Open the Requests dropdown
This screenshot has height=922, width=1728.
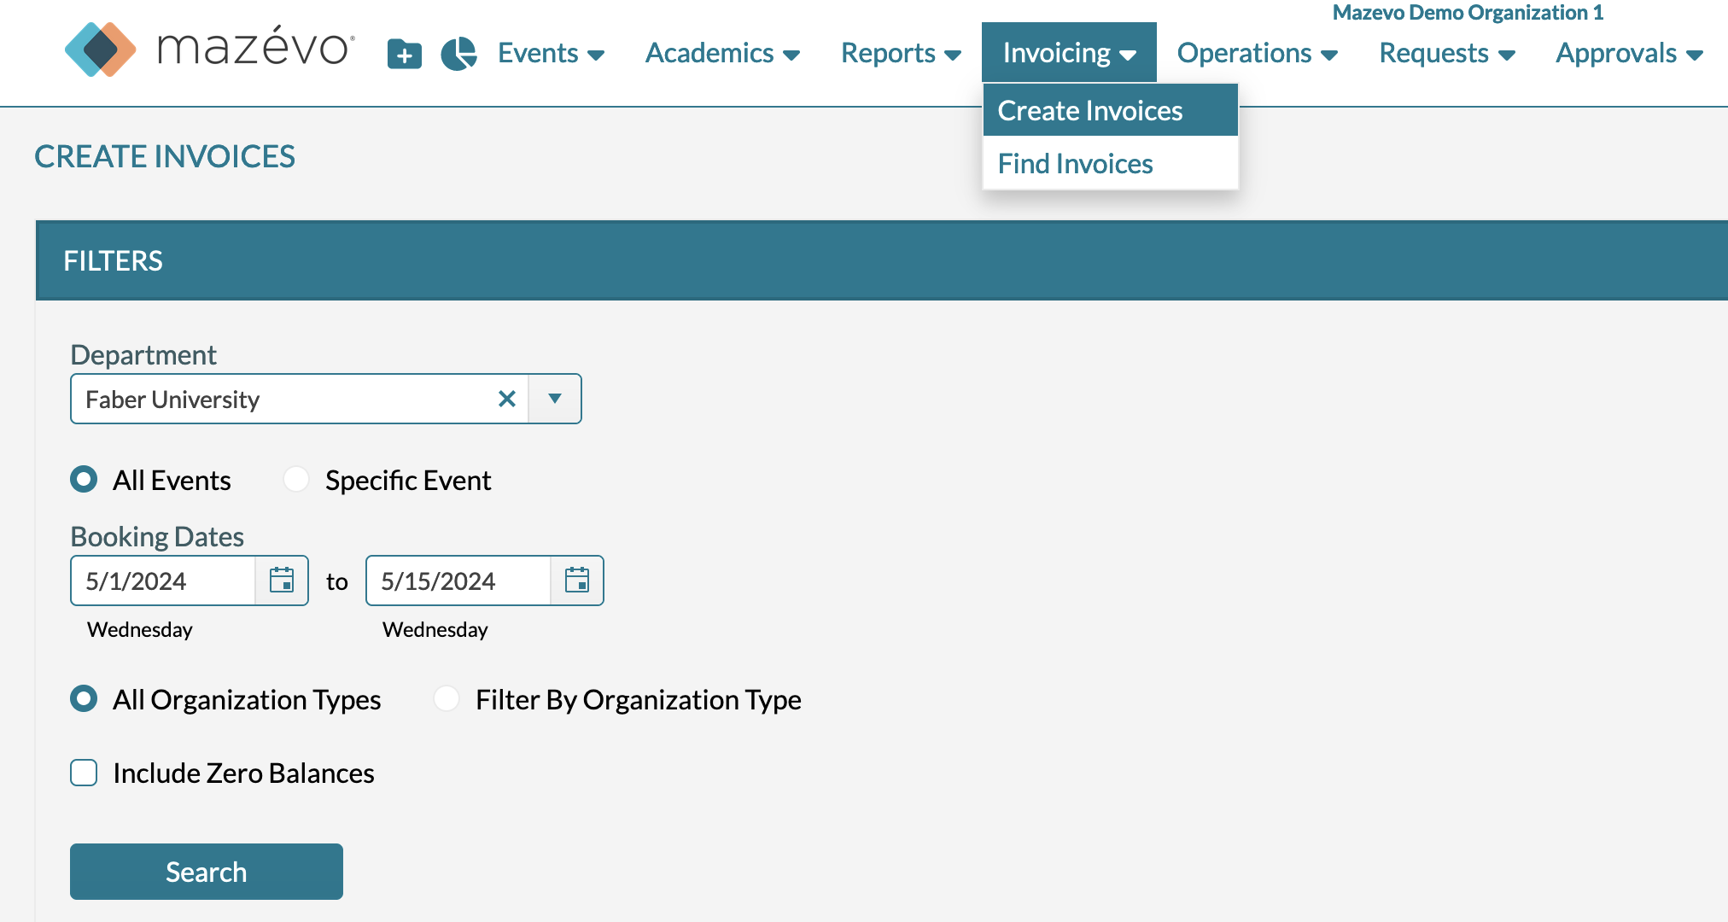pos(1445,53)
